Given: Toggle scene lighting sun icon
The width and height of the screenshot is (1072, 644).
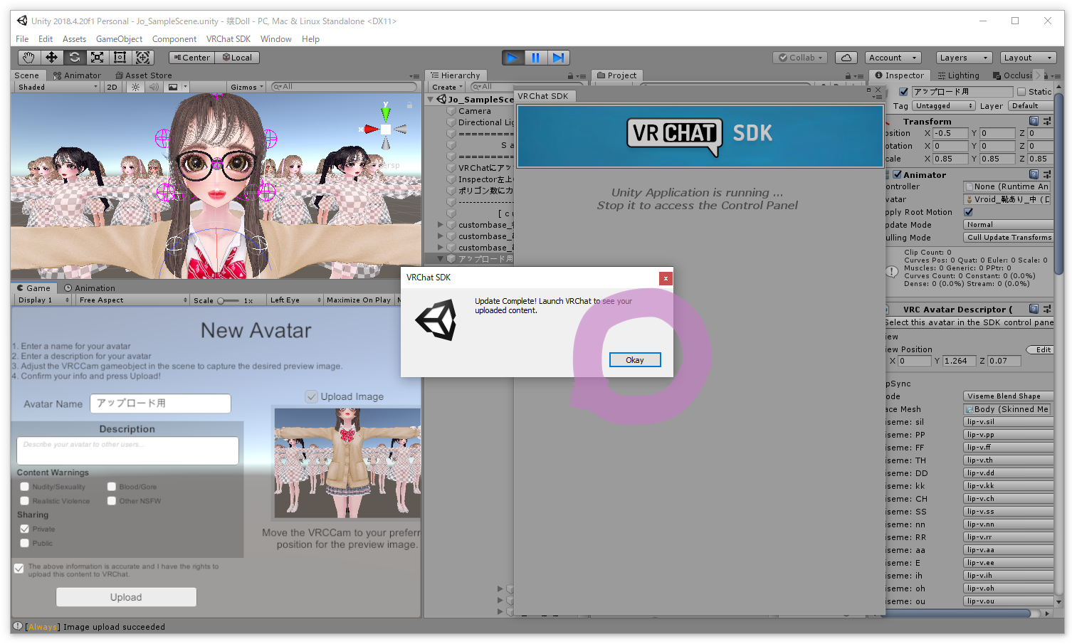Looking at the screenshot, I should (135, 87).
